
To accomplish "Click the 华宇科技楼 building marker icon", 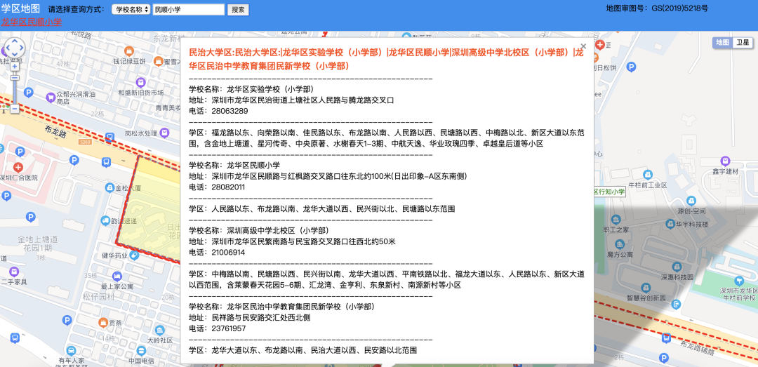I will [x=670, y=223].
